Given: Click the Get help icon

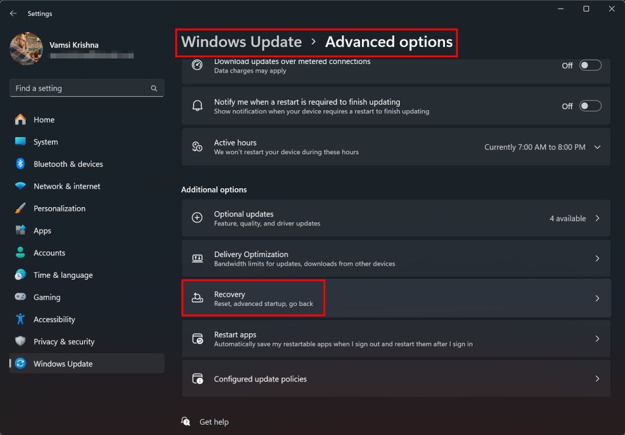Looking at the screenshot, I should click(186, 422).
